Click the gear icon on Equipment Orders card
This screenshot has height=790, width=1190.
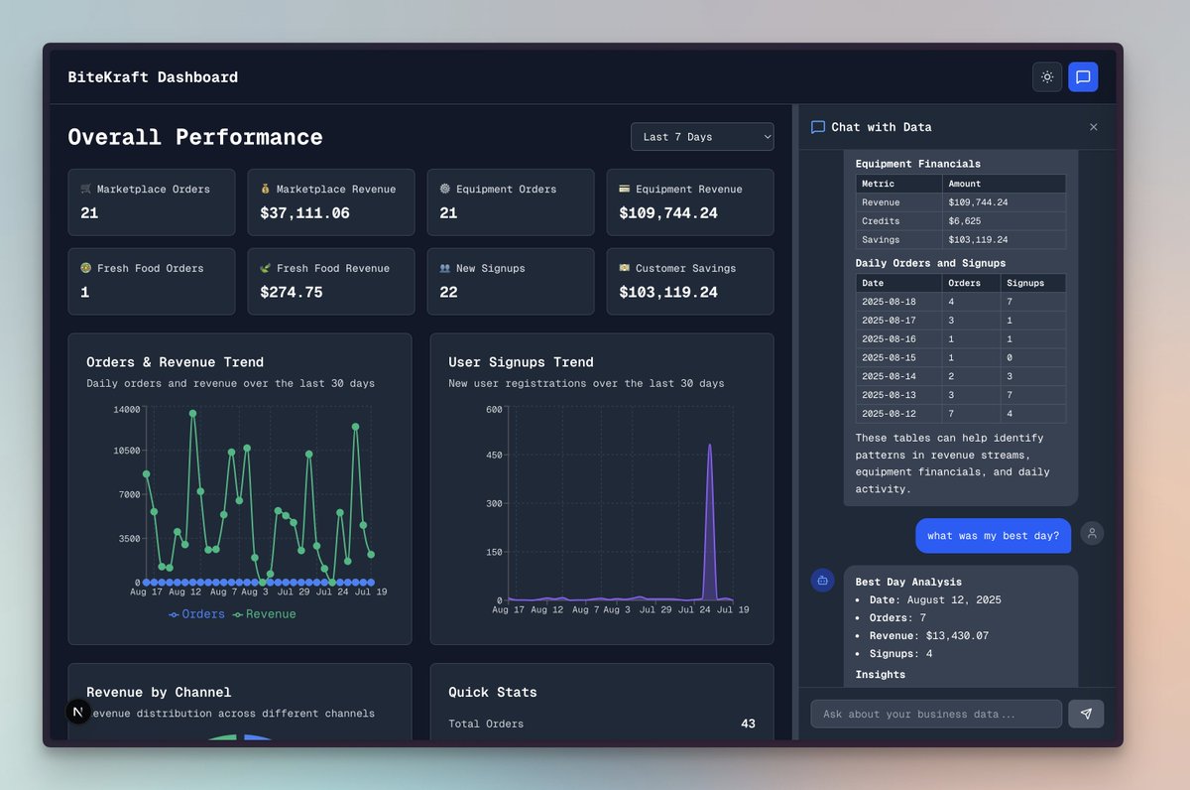pyautogui.click(x=447, y=188)
